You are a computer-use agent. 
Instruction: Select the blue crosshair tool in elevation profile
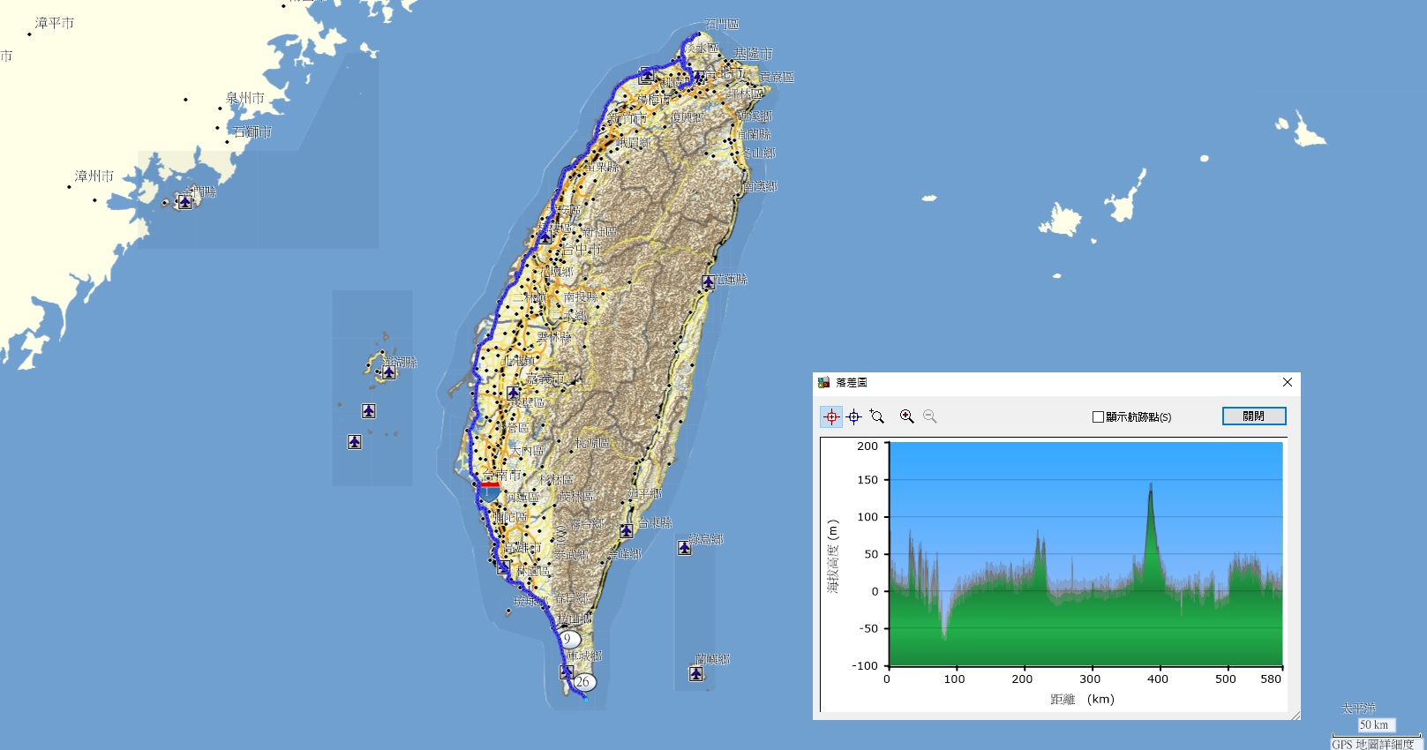(x=853, y=416)
